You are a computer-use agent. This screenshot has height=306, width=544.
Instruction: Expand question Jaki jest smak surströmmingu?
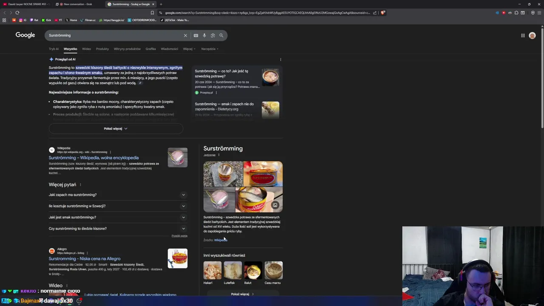pyautogui.click(x=118, y=217)
